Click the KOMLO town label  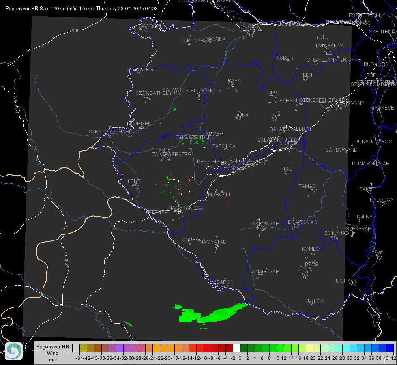310,249
